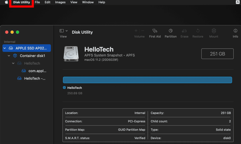Viewport: 241px width, 144px height.
Task: Click the Device value disk0
Action: click(227, 138)
